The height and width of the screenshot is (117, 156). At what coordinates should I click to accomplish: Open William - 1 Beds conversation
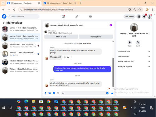(x=21, y=70)
